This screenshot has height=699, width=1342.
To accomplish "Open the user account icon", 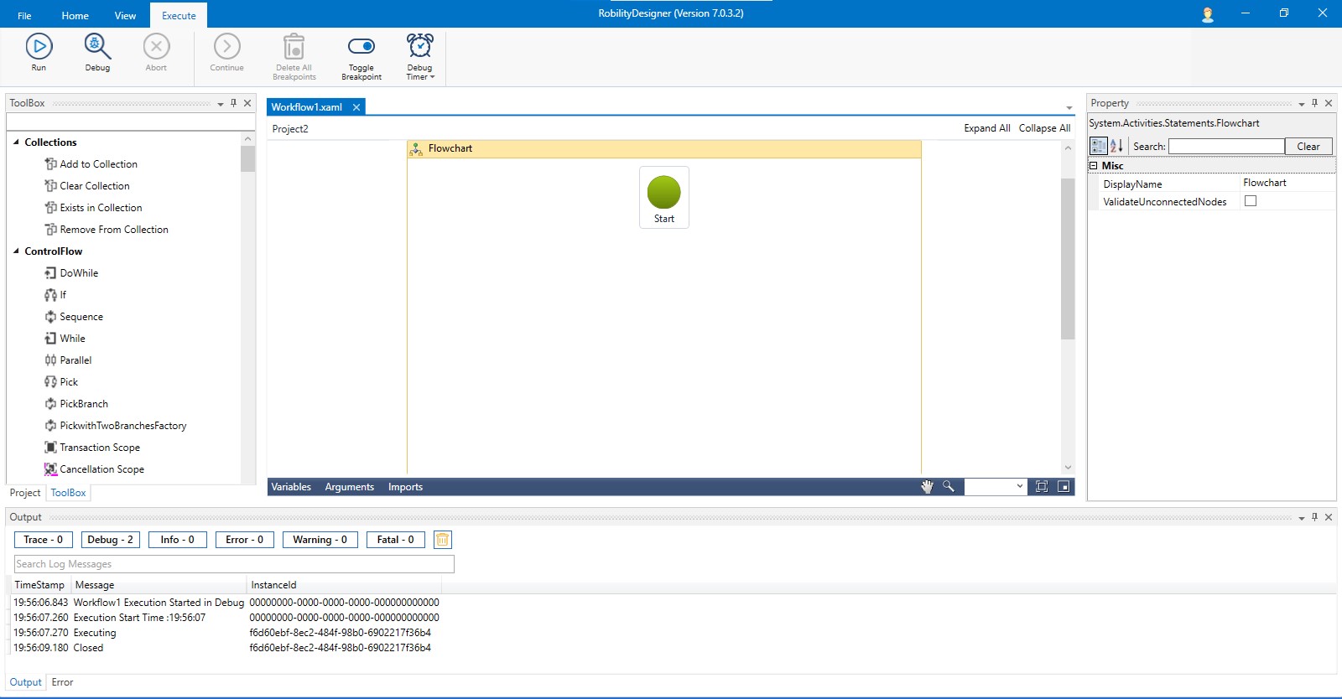I will tap(1208, 14).
